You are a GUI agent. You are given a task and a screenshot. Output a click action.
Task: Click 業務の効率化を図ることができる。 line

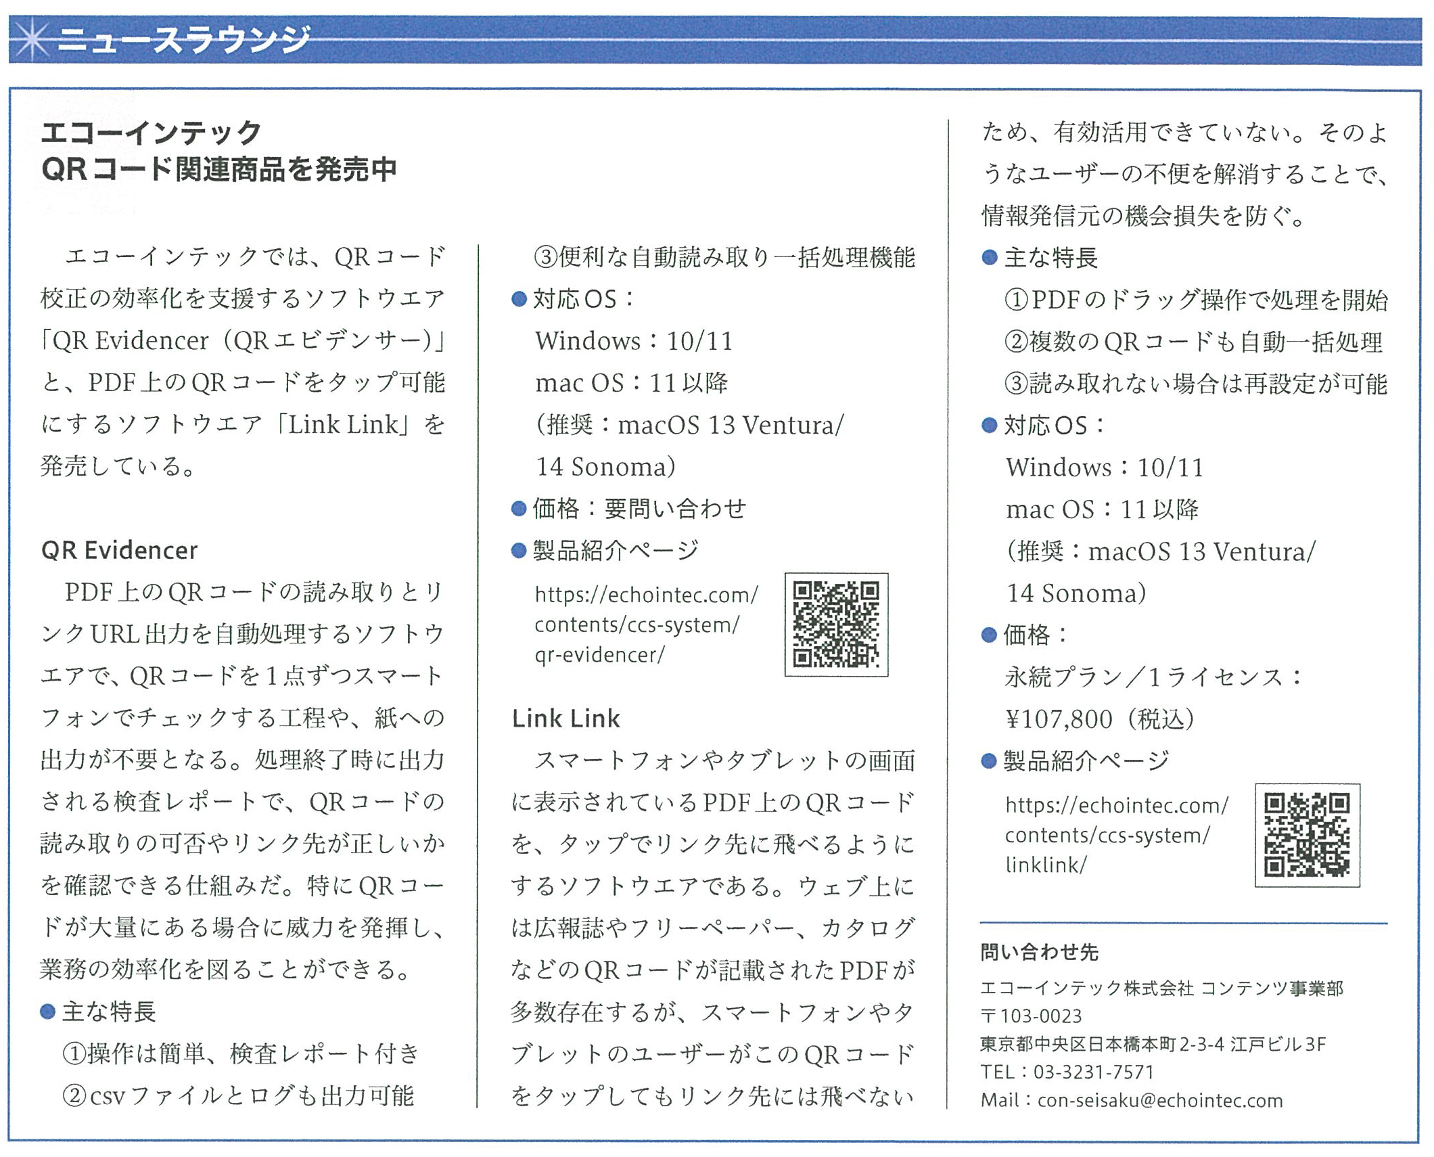coord(226,970)
